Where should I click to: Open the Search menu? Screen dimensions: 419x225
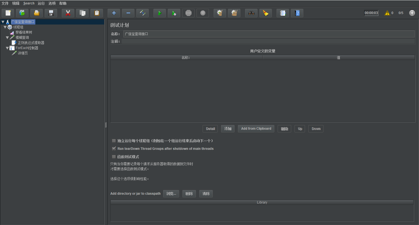point(29,3)
